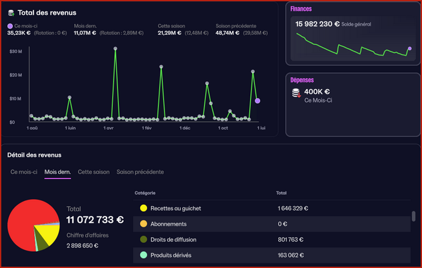Click the scrollbar of the revenue category list
This screenshot has height=268, width=422.
413,216
